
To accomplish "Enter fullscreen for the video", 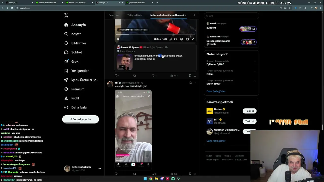I will pos(193,39).
